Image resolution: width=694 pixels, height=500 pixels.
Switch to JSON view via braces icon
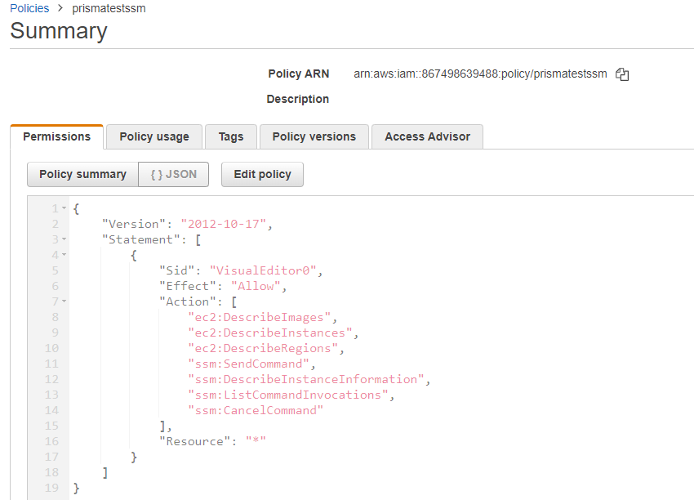[173, 174]
